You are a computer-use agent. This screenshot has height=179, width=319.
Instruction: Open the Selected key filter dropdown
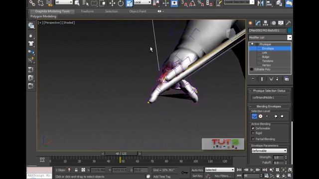point(219,170)
